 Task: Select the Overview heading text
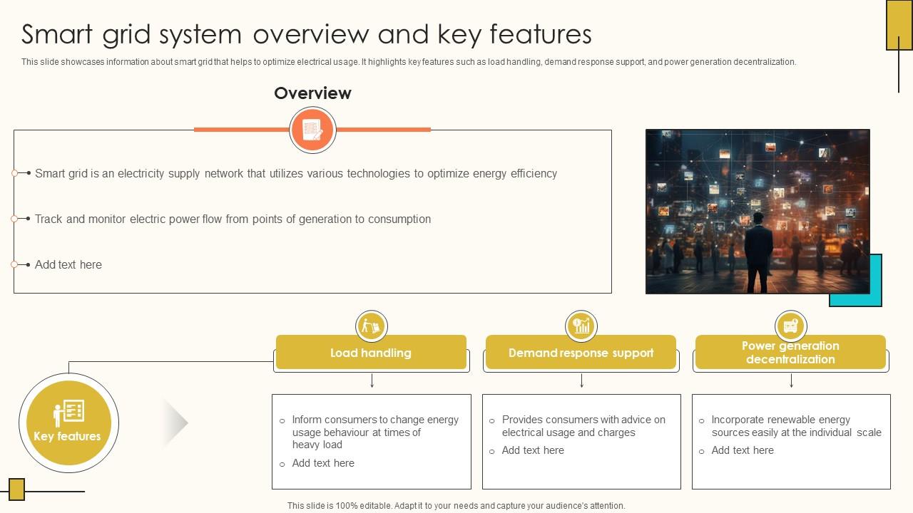click(x=312, y=93)
